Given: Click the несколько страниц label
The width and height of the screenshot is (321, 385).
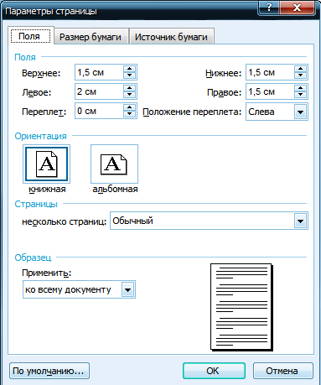Looking at the screenshot, I should click(64, 221).
